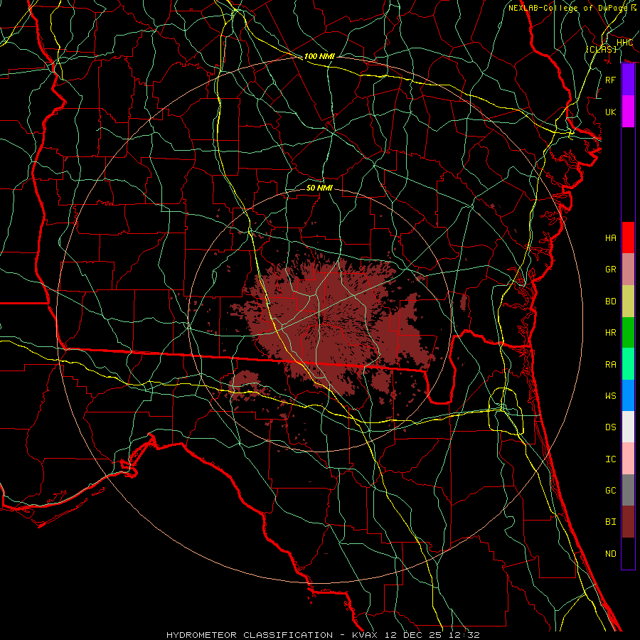The width and height of the screenshot is (640, 640).
Task: Select the IC light pink swatch
Action: (x=628, y=459)
